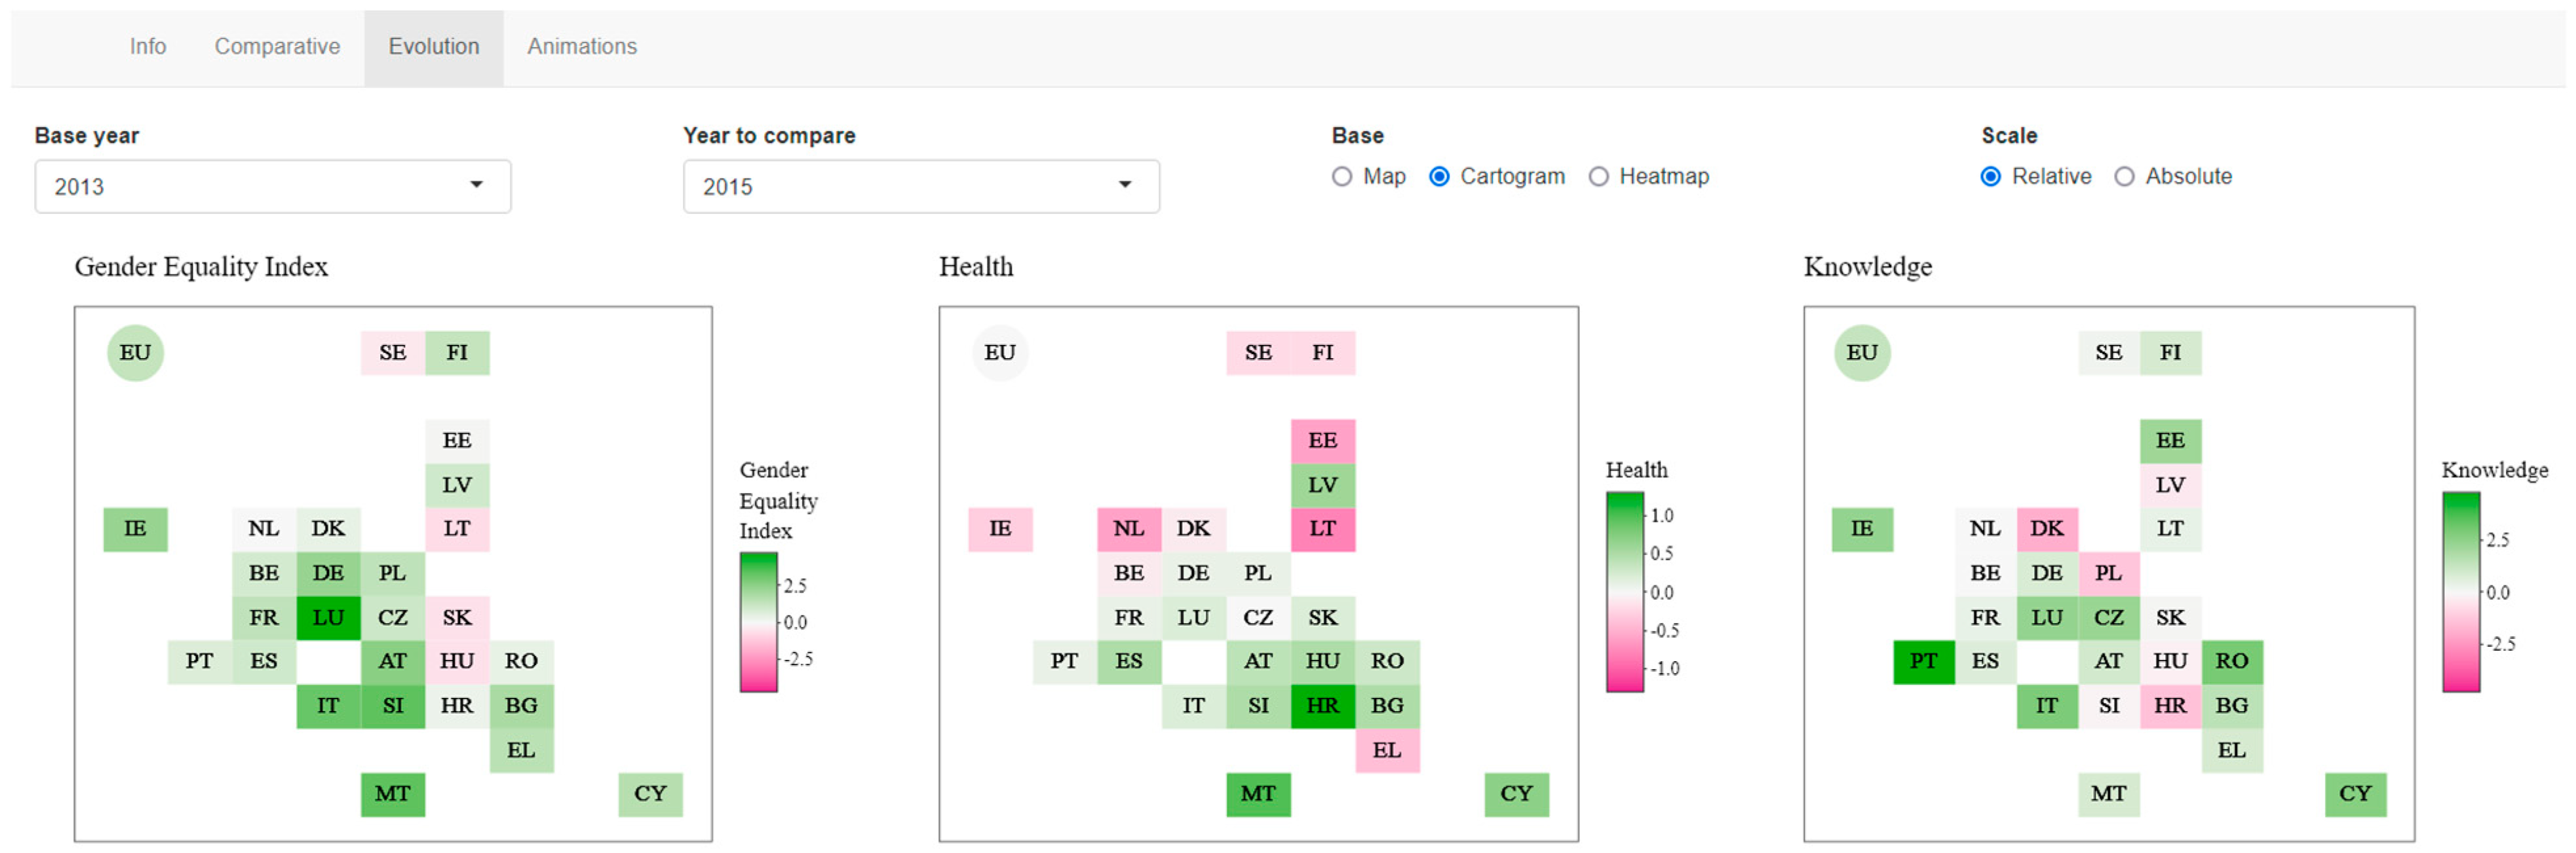Click the EU circle in Gender Equality Index
This screenshot has height=853, width=2576.
coord(135,353)
